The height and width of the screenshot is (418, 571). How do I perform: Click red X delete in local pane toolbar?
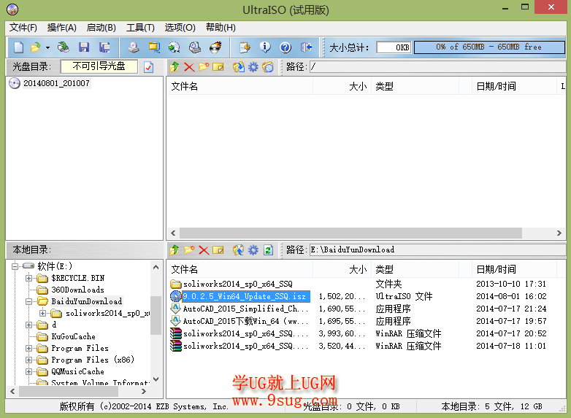[204, 250]
